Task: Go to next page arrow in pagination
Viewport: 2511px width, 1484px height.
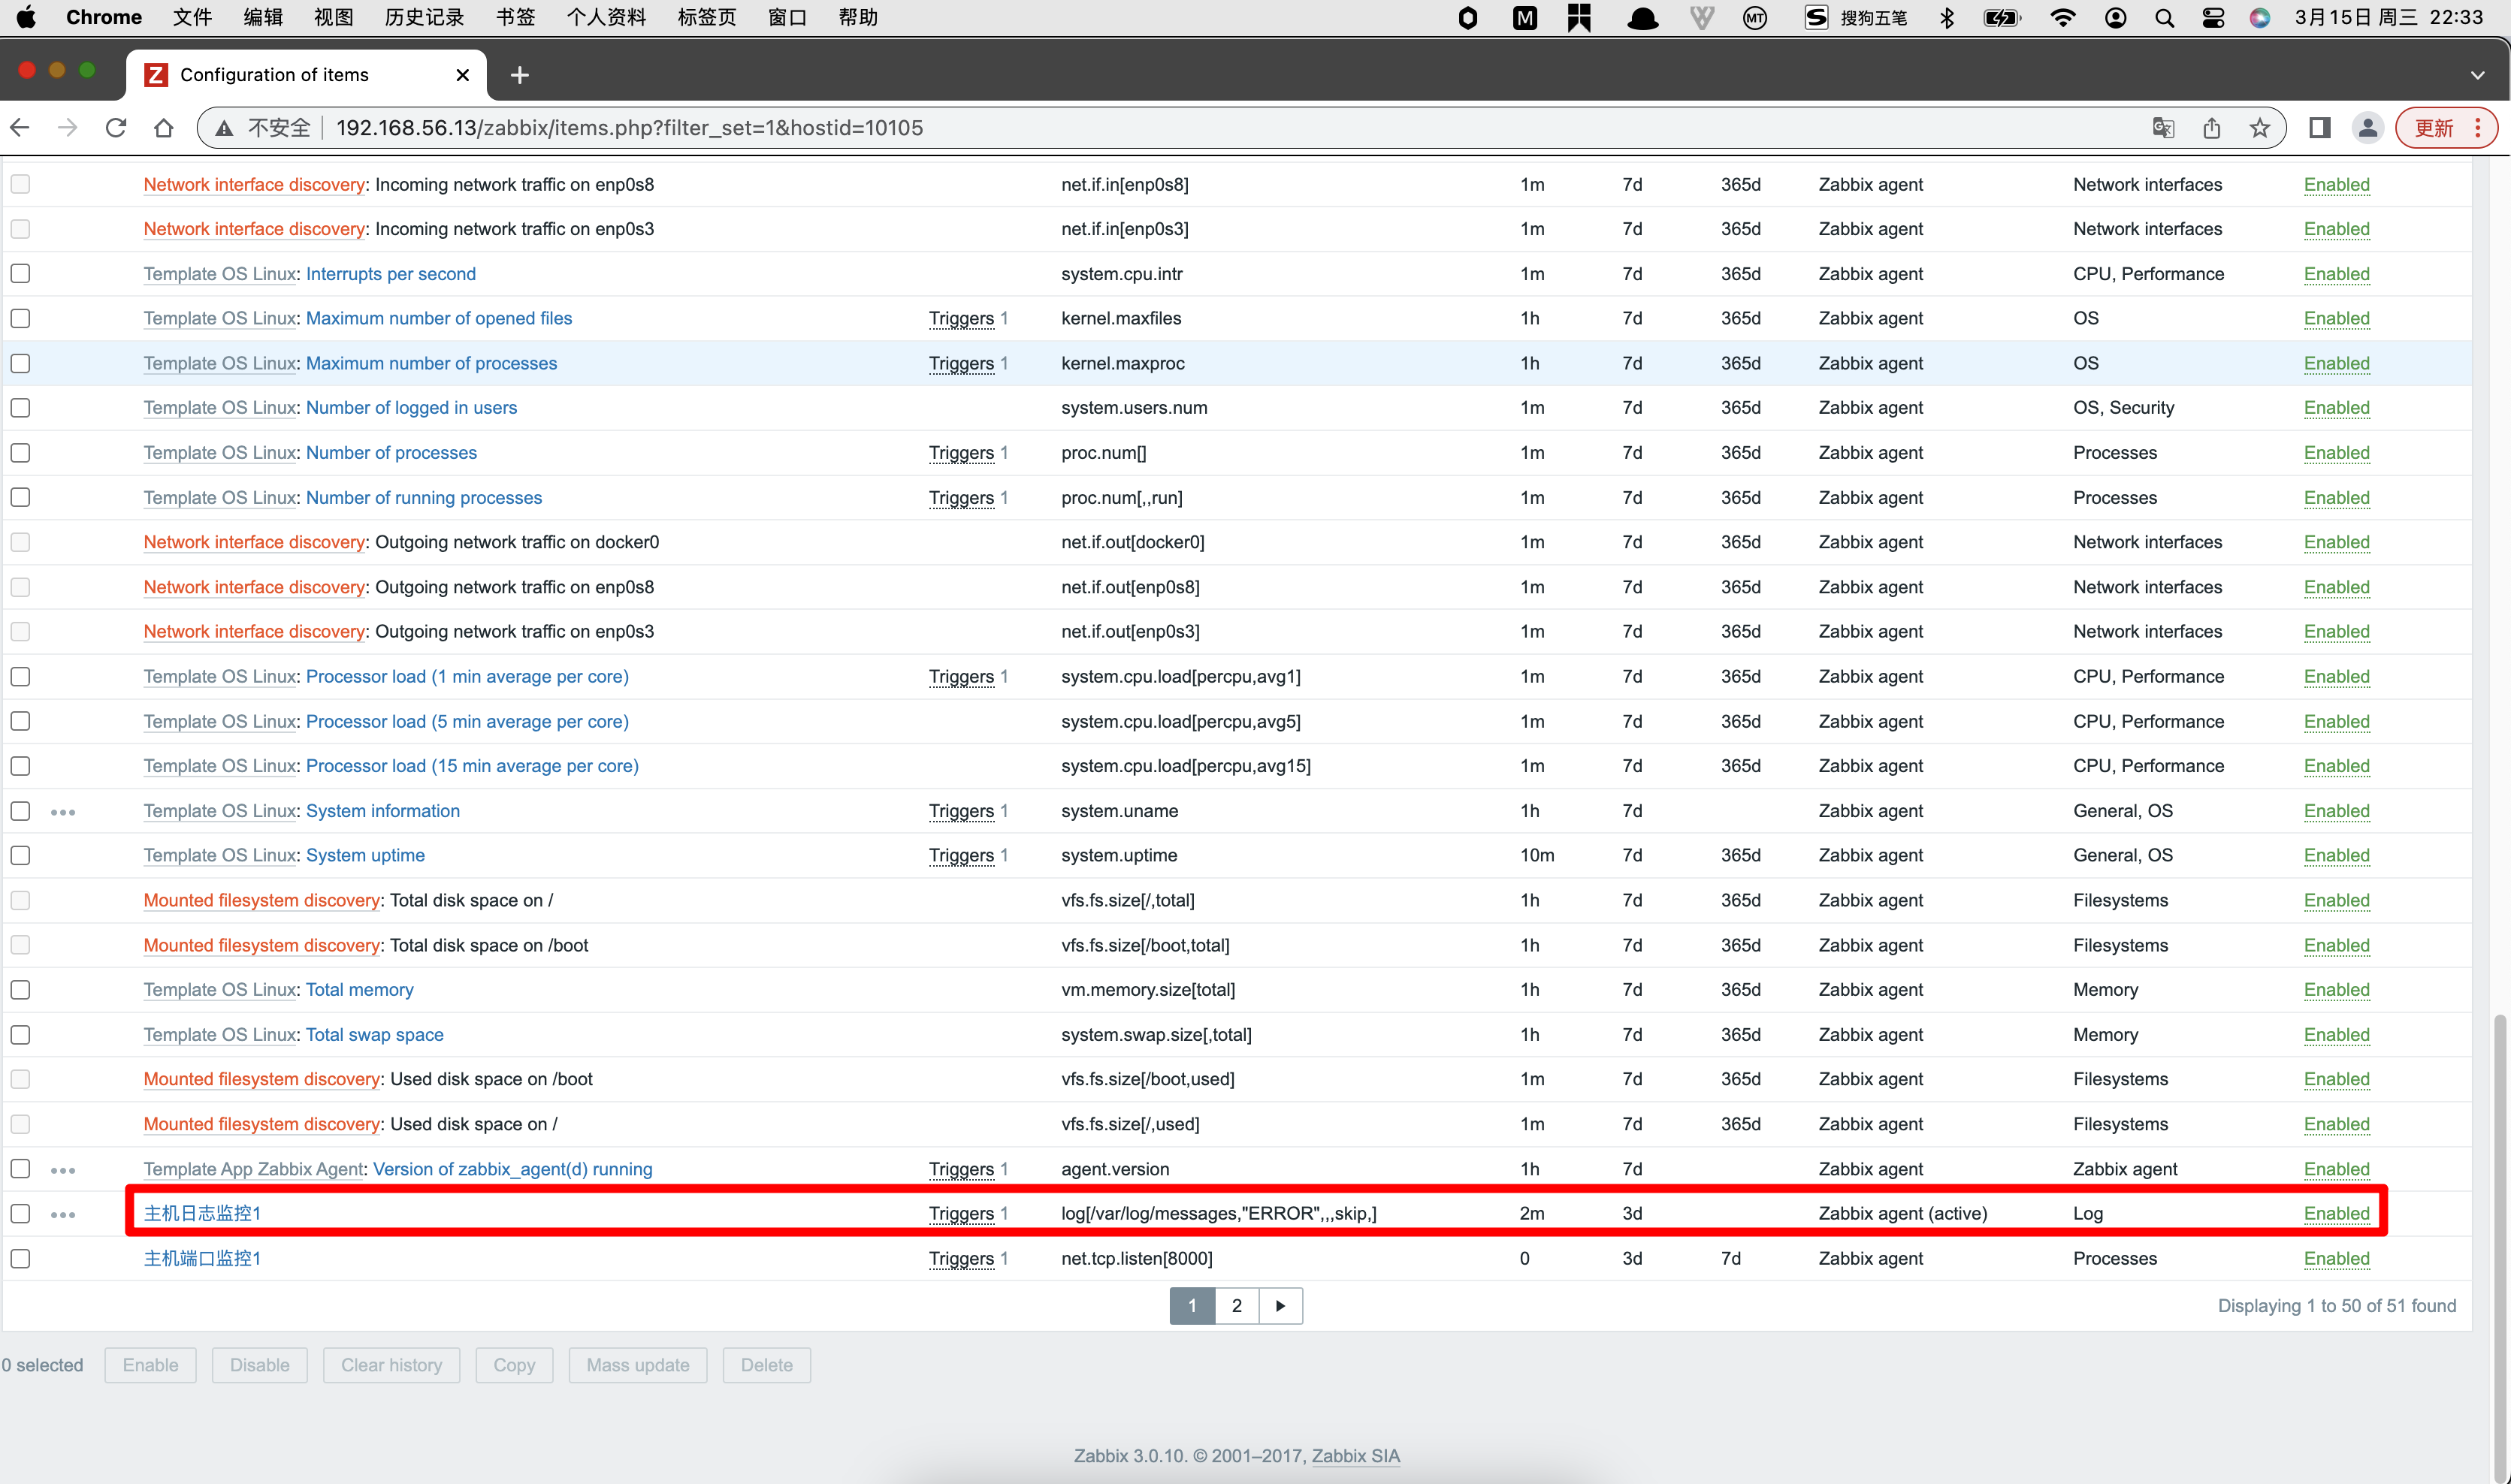Action: (x=1280, y=1306)
